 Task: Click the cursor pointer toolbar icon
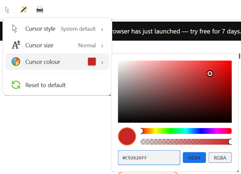click(x=7, y=10)
